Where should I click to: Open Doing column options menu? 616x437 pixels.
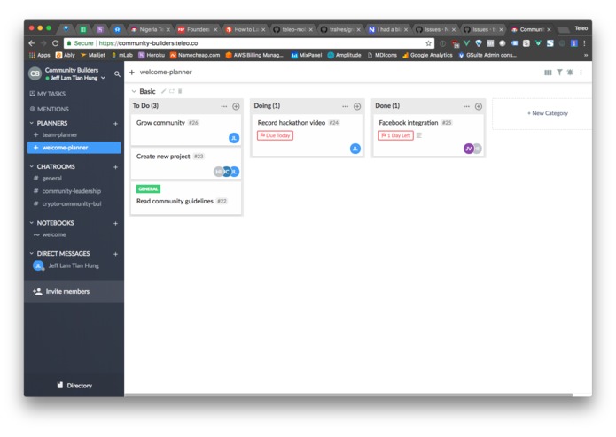(x=345, y=106)
